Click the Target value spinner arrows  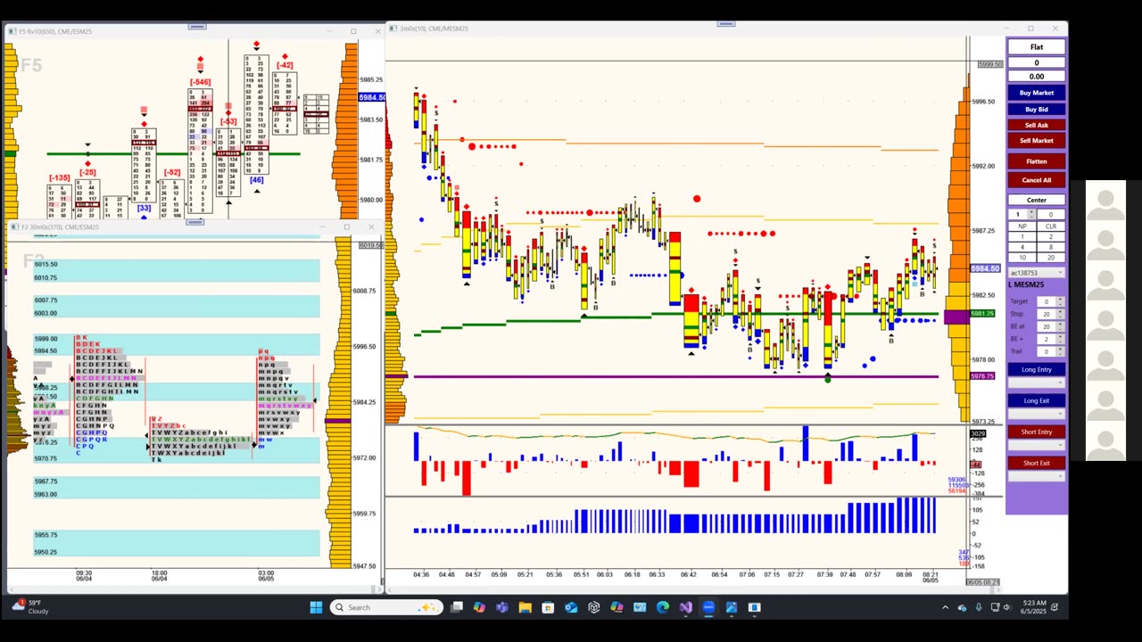[x=1060, y=301]
